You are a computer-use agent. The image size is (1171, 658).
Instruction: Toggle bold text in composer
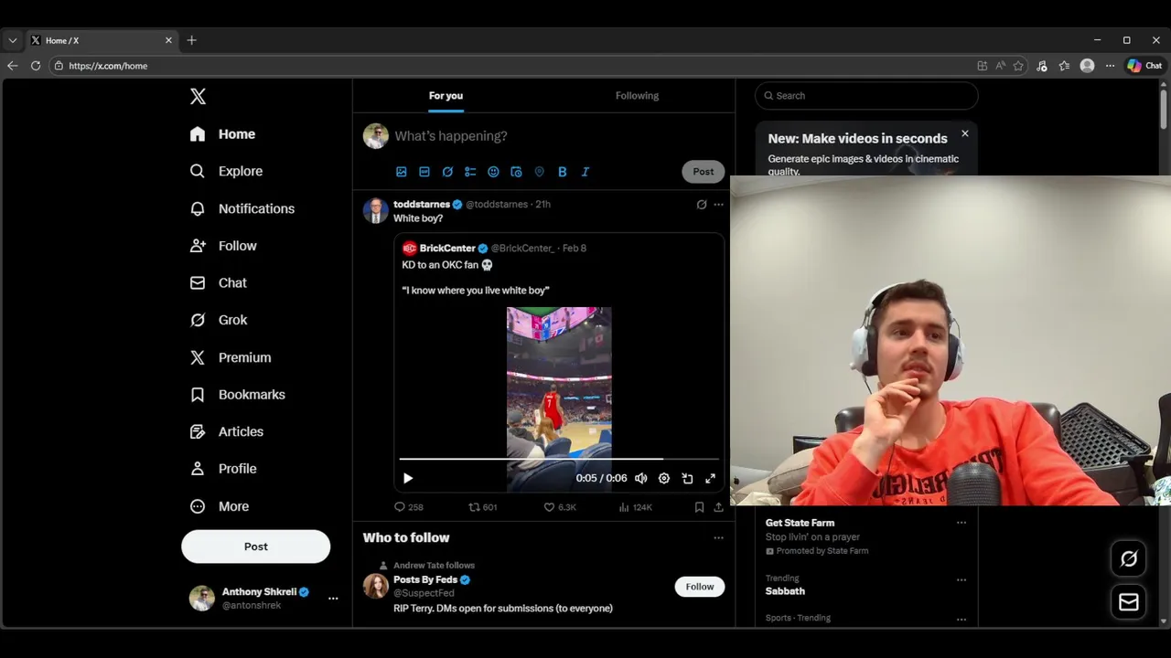[x=563, y=172]
